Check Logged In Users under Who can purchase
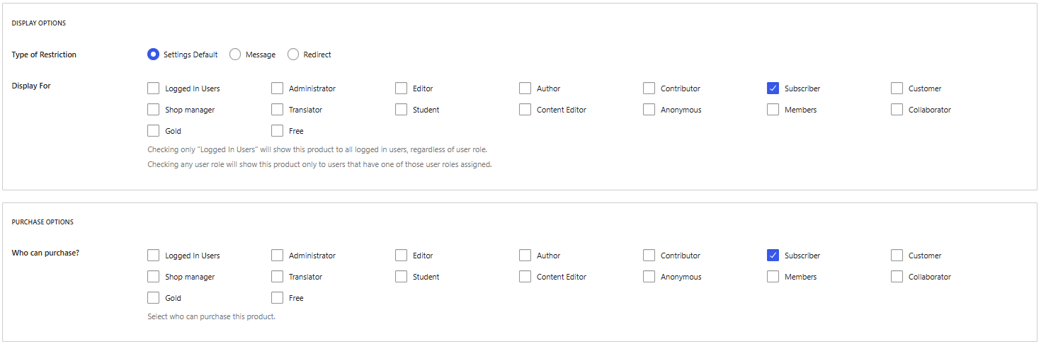The height and width of the screenshot is (344, 1041). pos(153,256)
